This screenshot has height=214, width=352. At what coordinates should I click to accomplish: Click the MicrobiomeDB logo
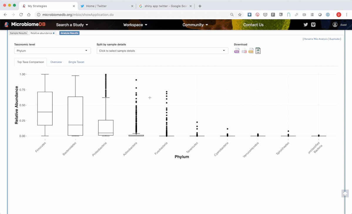click(x=25, y=24)
